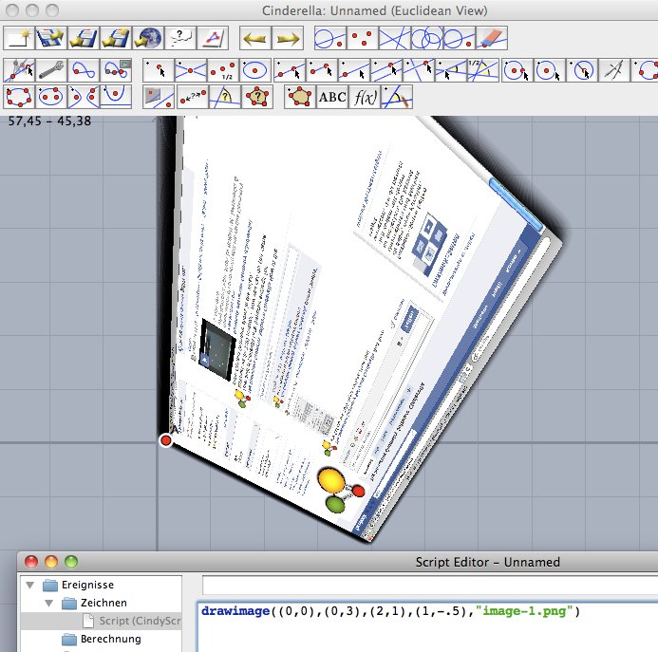Export to web with the globe icon
This screenshot has height=652, width=658.
coord(148,38)
